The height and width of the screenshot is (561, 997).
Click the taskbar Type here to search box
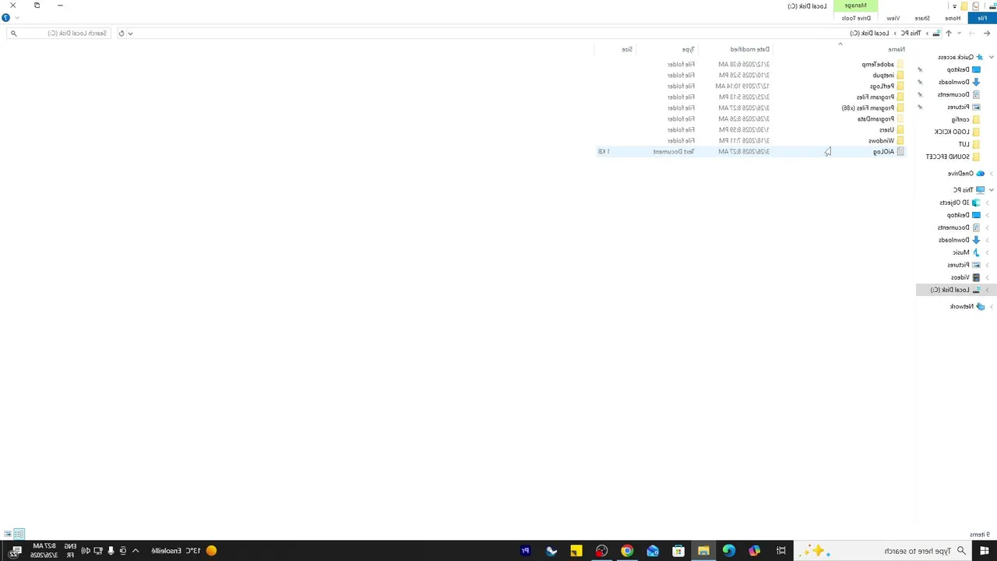(x=883, y=551)
